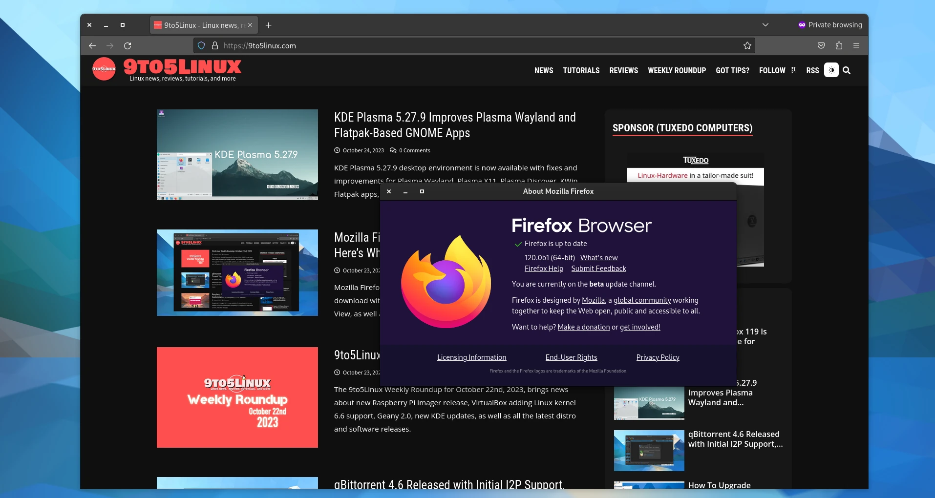Go back using the back arrow
This screenshot has width=935, height=498.
click(92, 45)
